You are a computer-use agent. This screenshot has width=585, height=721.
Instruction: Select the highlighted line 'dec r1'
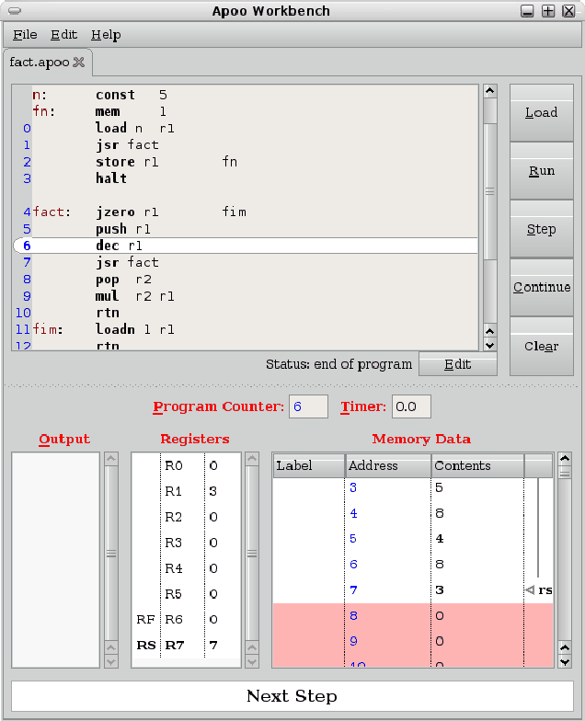(x=247, y=246)
